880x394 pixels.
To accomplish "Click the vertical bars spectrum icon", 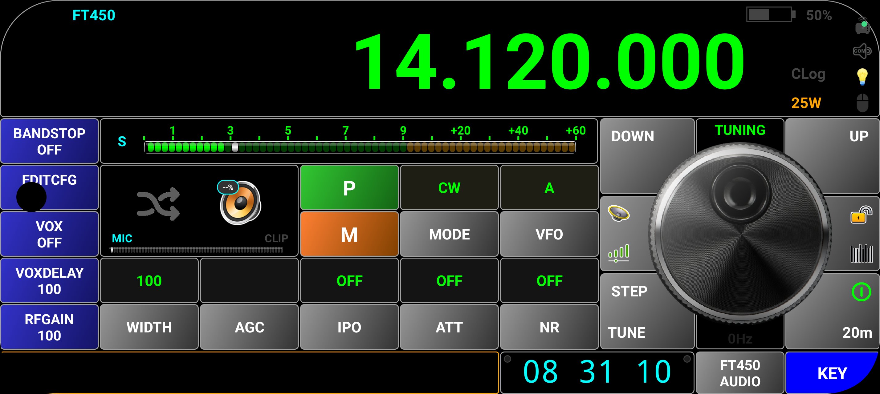I will (861, 253).
